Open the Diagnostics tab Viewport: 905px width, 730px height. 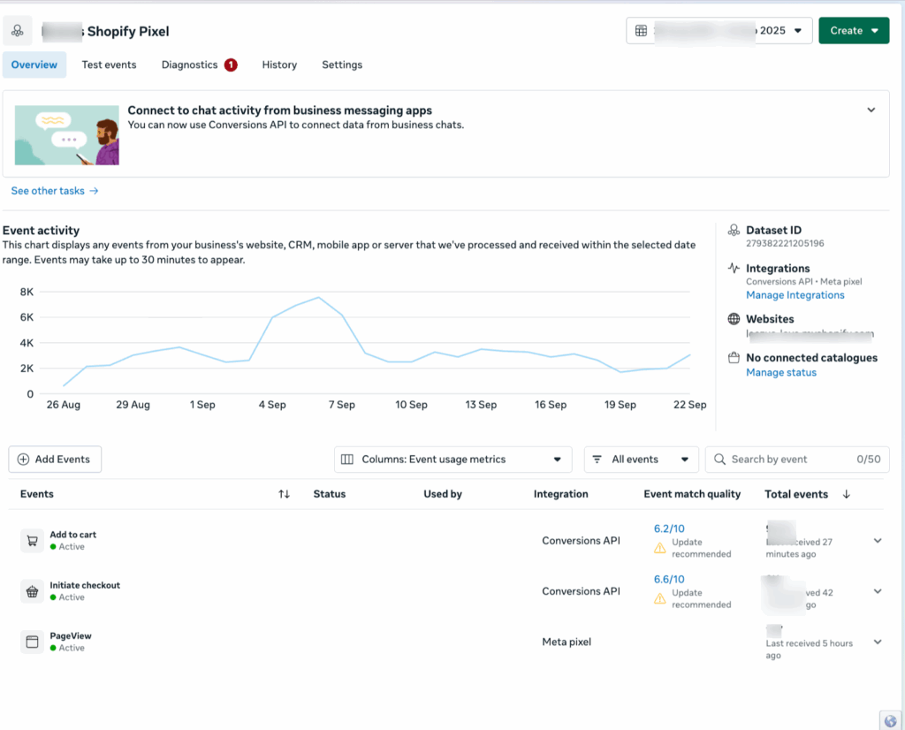[x=189, y=65]
